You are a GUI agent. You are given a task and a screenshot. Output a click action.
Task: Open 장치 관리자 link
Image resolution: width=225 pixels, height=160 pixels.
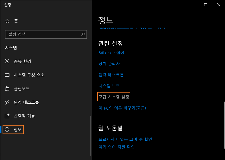[109, 64]
